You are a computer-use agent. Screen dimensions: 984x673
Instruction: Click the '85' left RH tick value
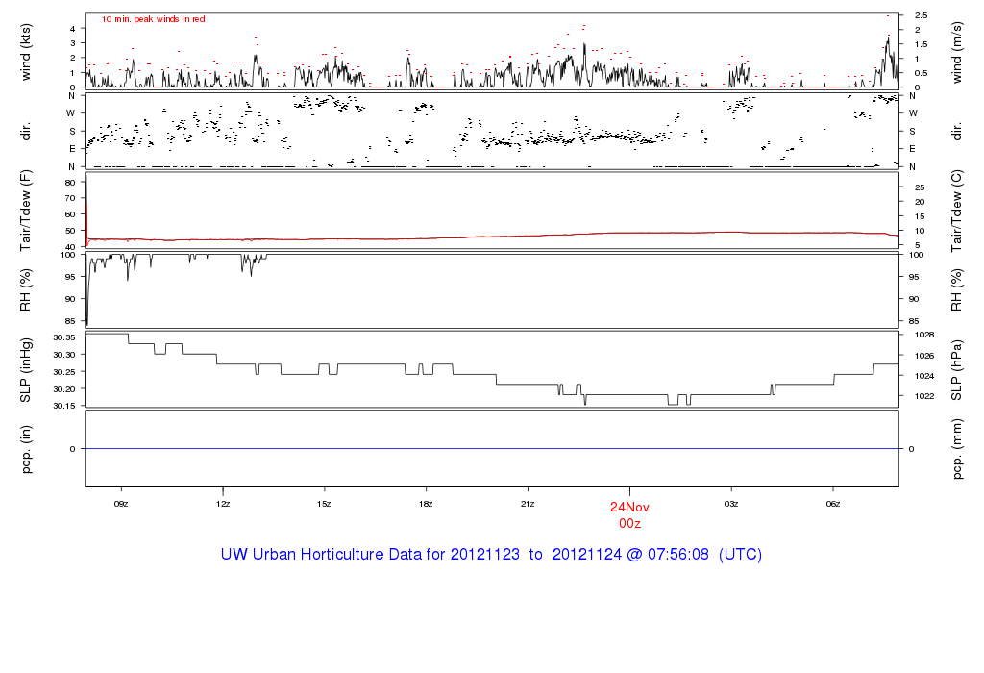click(x=70, y=321)
